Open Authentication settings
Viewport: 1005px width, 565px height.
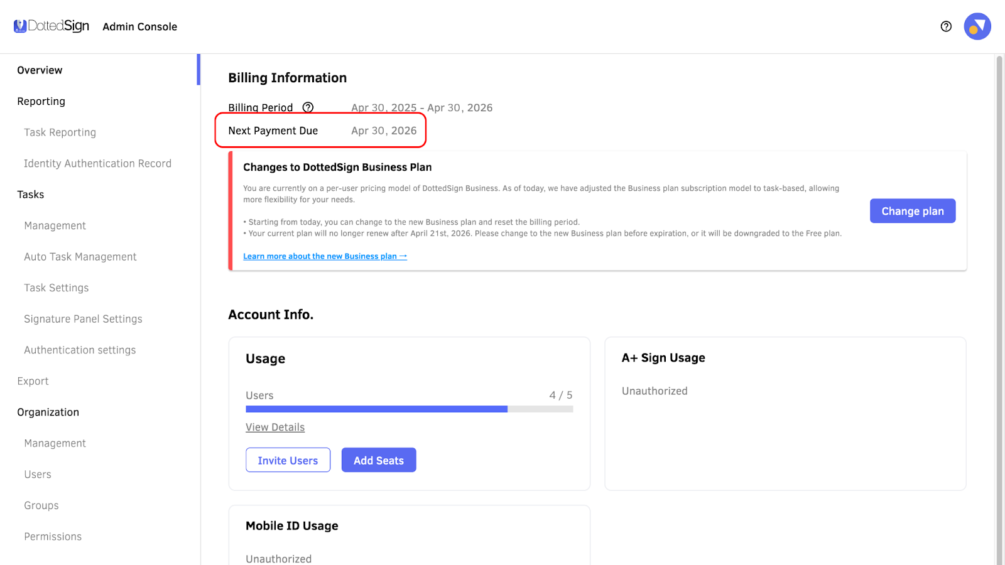tap(80, 350)
